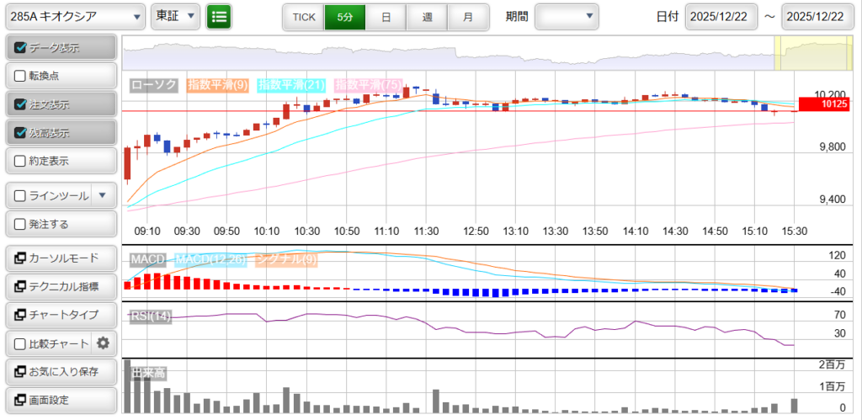The image size is (862, 420).
Task: Enable the 転換点 checkbox
Action: 21,76
